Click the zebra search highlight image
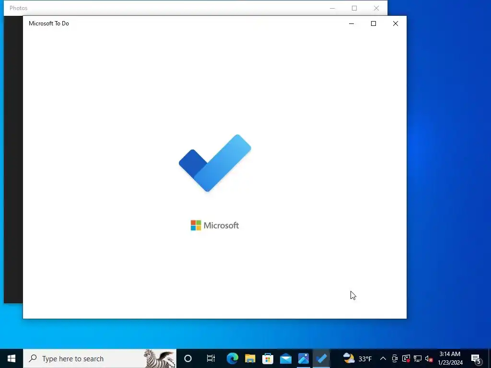This screenshot has height=368, width=491. [159, 358]
